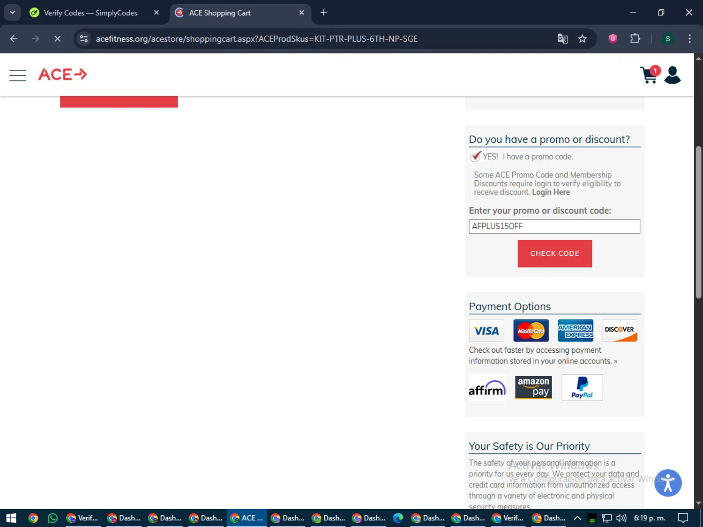The height and width of the screenshot is (527, 703).
Task: Show hidden system tray icons
Action: click(577, 518)
